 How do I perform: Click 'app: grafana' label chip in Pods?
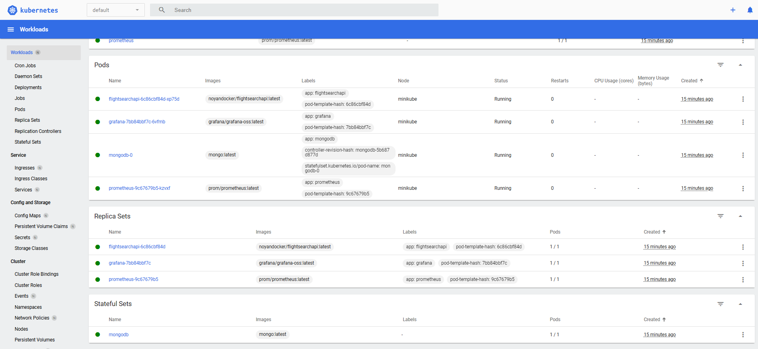coord(318,116)
